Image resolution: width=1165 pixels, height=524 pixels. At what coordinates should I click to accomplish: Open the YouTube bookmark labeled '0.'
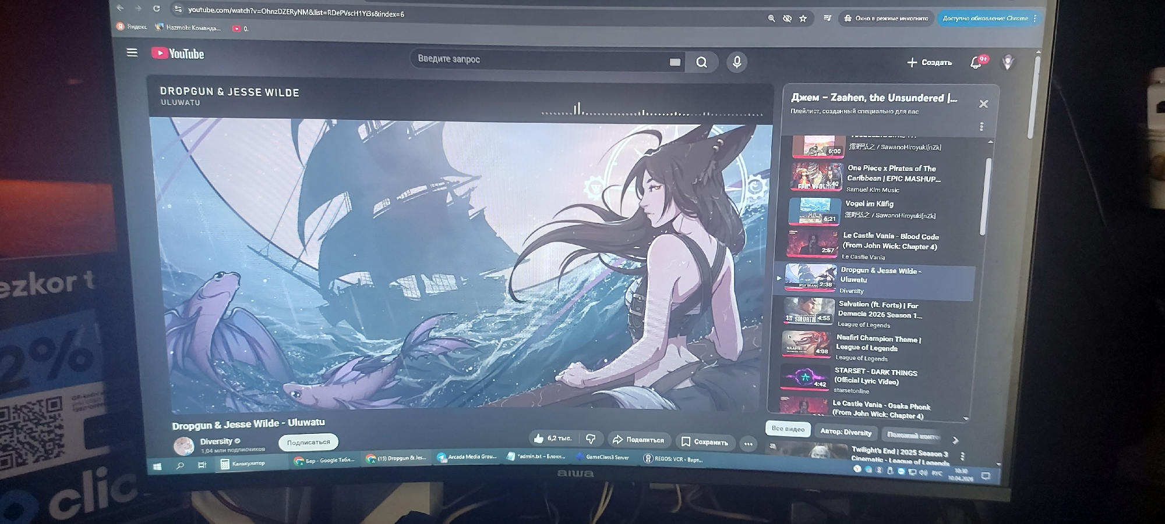(x=240, y=28)
